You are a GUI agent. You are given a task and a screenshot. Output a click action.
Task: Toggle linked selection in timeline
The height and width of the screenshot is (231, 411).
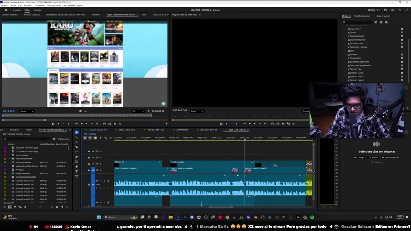[x=95, y=138]
